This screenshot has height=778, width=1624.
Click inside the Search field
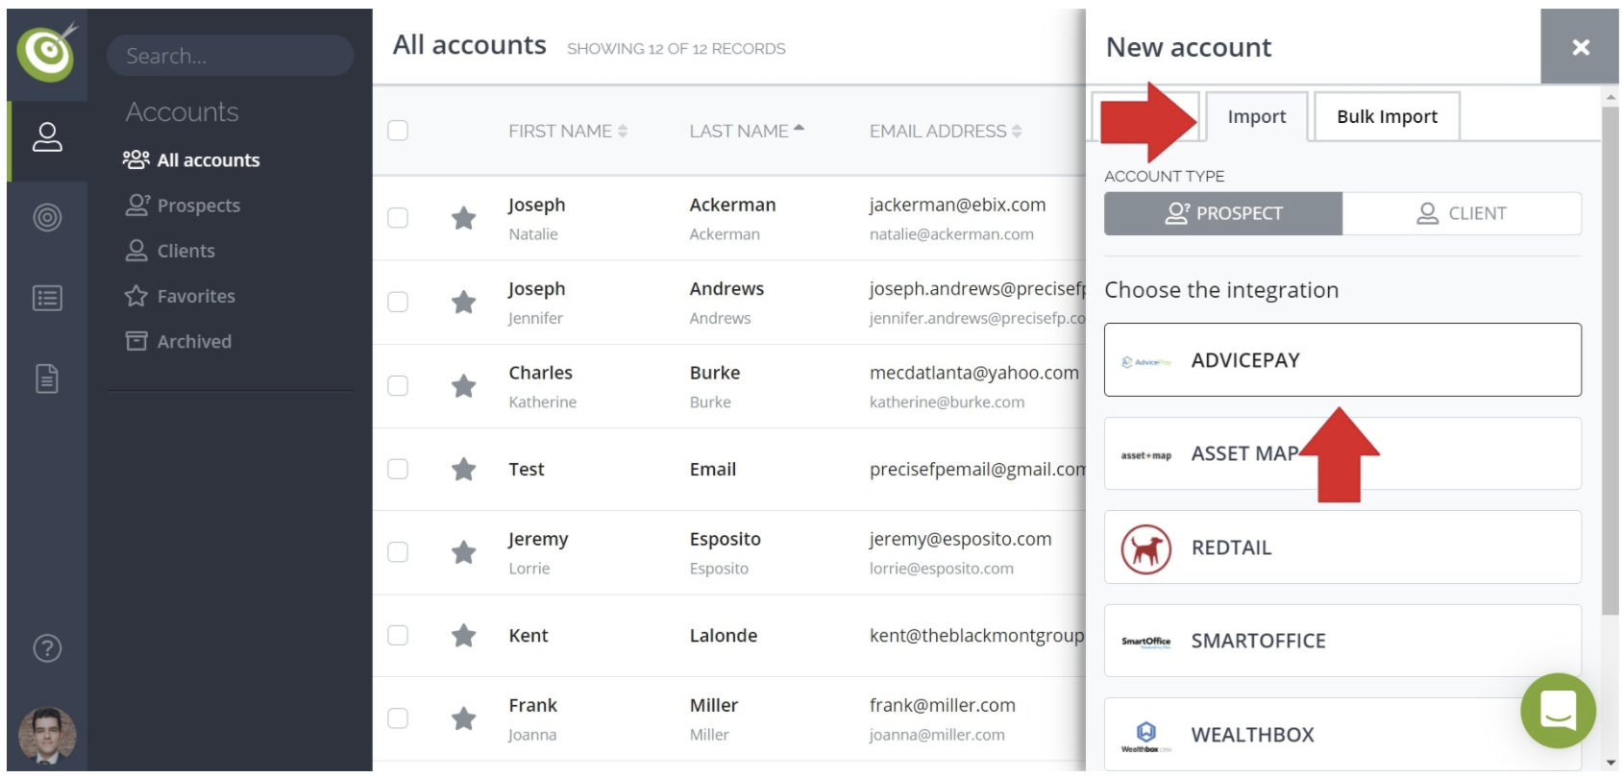point(230,56)
